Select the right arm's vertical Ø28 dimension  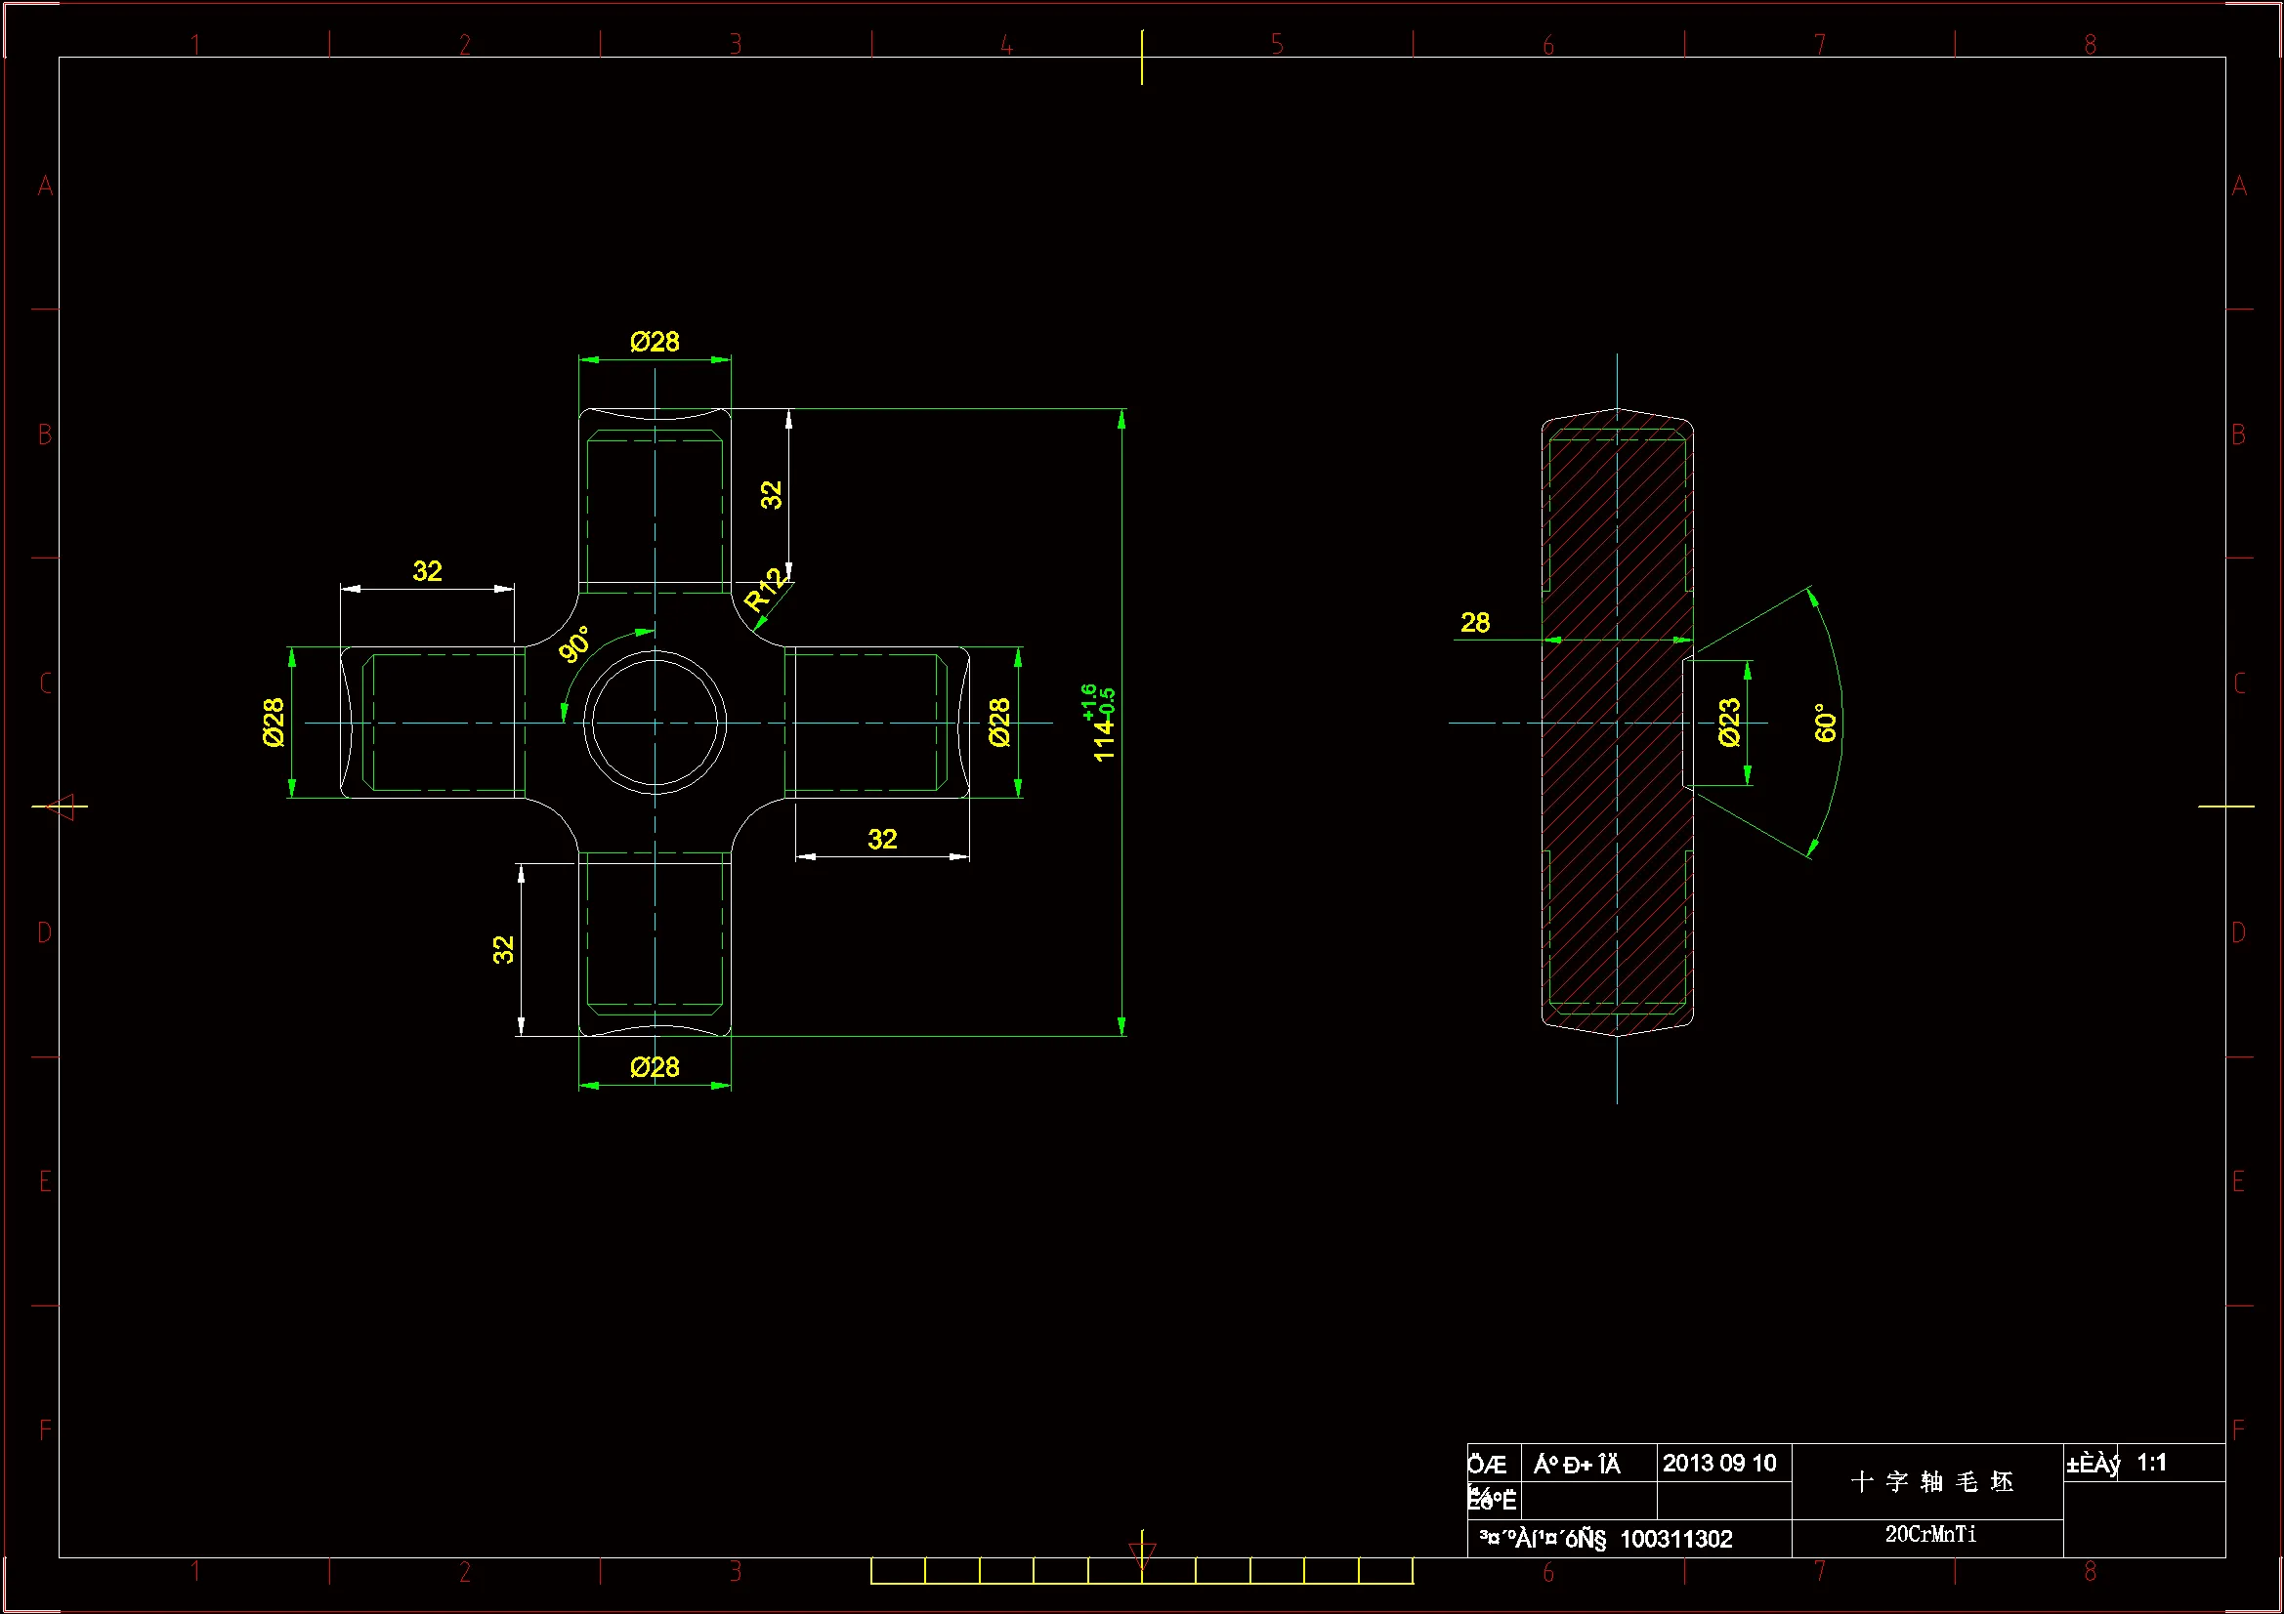999,722
